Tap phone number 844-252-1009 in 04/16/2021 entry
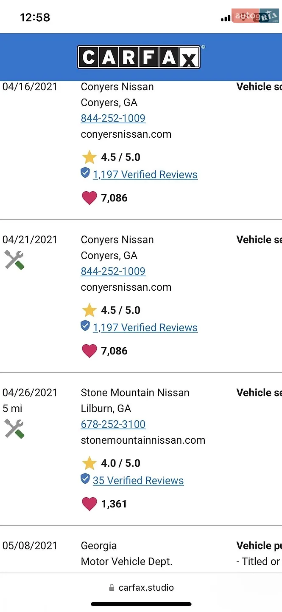This screenshot has height=612, width=282. coord(113,118)
